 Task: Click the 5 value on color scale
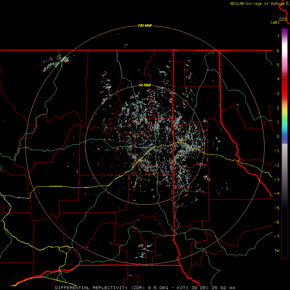click(278, 65)
